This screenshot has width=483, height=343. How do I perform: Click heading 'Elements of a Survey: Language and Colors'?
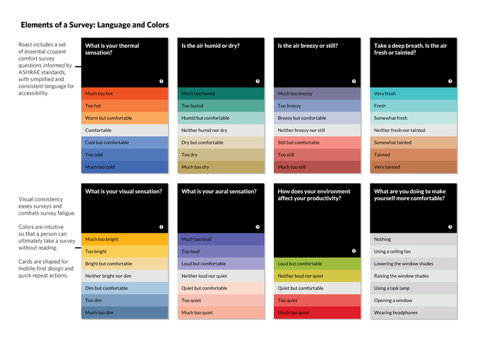95,25
